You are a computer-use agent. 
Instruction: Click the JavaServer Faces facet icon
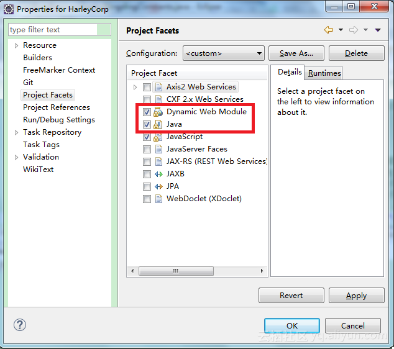tap(158, 149)
